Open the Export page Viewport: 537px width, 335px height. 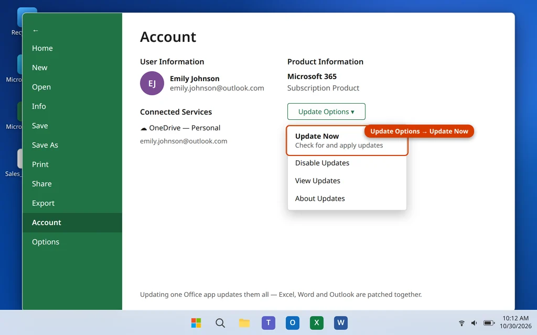72,203
